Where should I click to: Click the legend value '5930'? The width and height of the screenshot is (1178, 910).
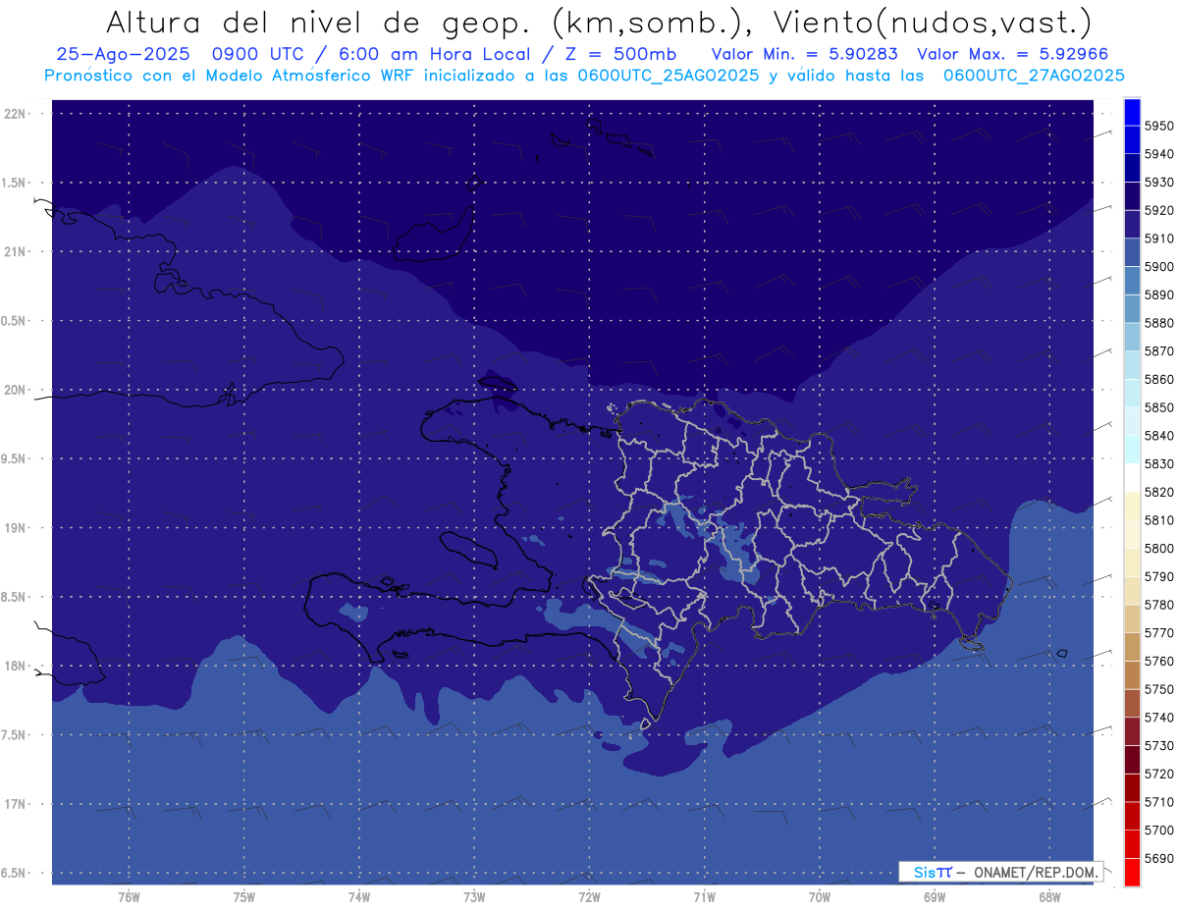[1158, 183]
